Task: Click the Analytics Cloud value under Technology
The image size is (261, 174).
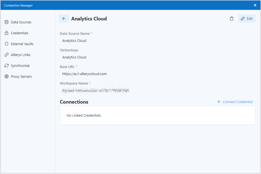Action: [x=74, y=57]
